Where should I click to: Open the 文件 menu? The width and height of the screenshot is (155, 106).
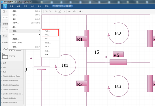[x=11, y=6]
